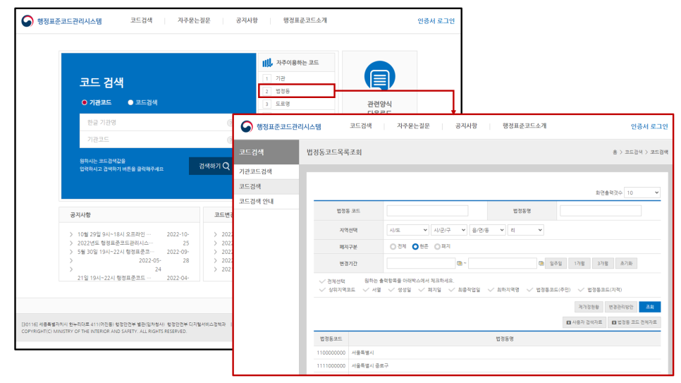Toggle the 법정동코드(지적) checkbox
The height and width of the screenshot is (383, 681).
[x=581, y=289]
